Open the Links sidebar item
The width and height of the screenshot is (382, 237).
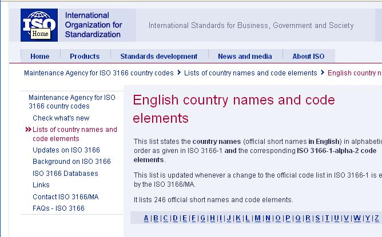click(x=41, y=184)
